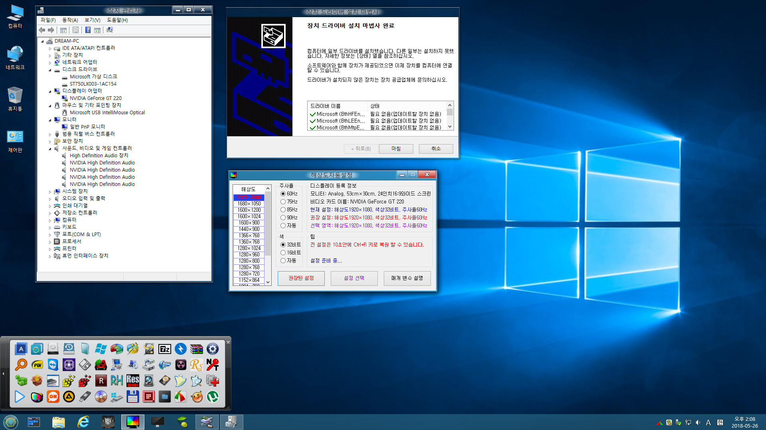Open the 파일(F) menu
Viewport: 766px width, 430px height.
point(48,20)
